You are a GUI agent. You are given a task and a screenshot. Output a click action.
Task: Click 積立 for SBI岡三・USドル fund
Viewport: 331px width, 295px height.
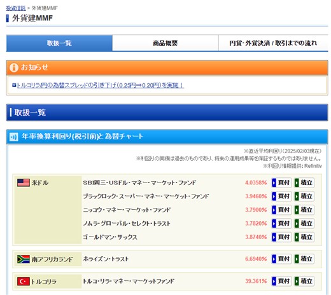click(304, 182)
